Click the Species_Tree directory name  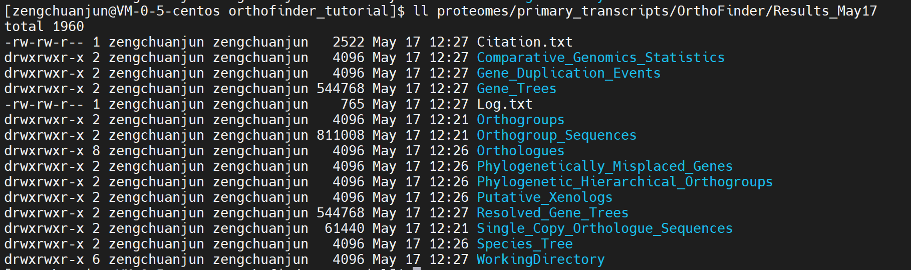[524, 244]
